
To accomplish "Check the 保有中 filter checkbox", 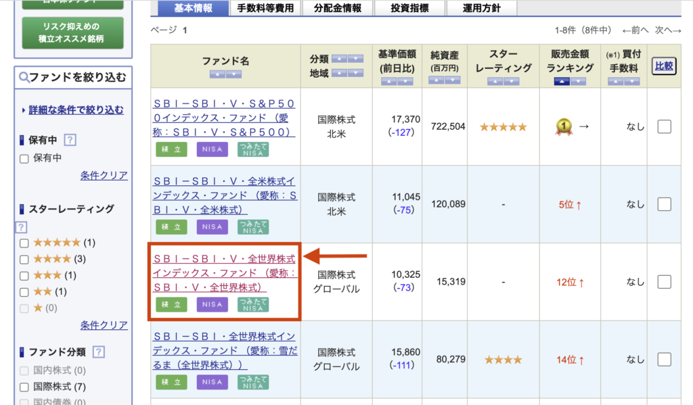I will pos(24,159).
